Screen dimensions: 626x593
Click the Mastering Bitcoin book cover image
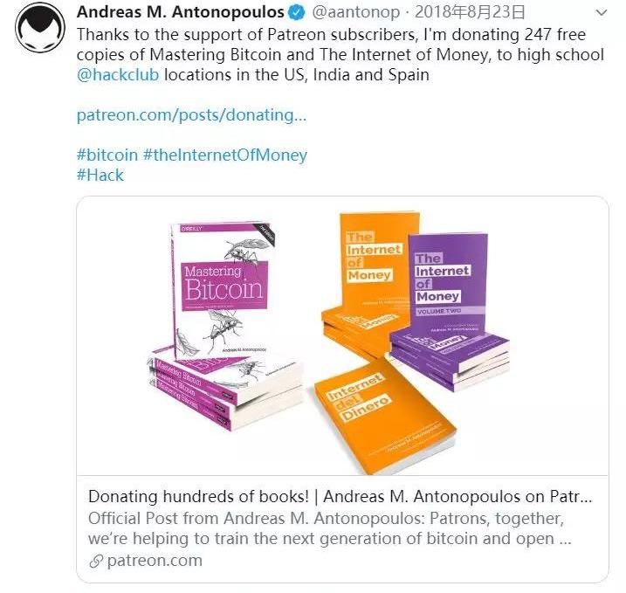pyautogui.click(x=224, y=288)
